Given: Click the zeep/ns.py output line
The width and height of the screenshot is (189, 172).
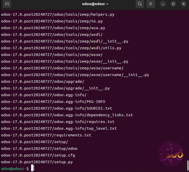Looking at the screenshot, I should point(52,21).
